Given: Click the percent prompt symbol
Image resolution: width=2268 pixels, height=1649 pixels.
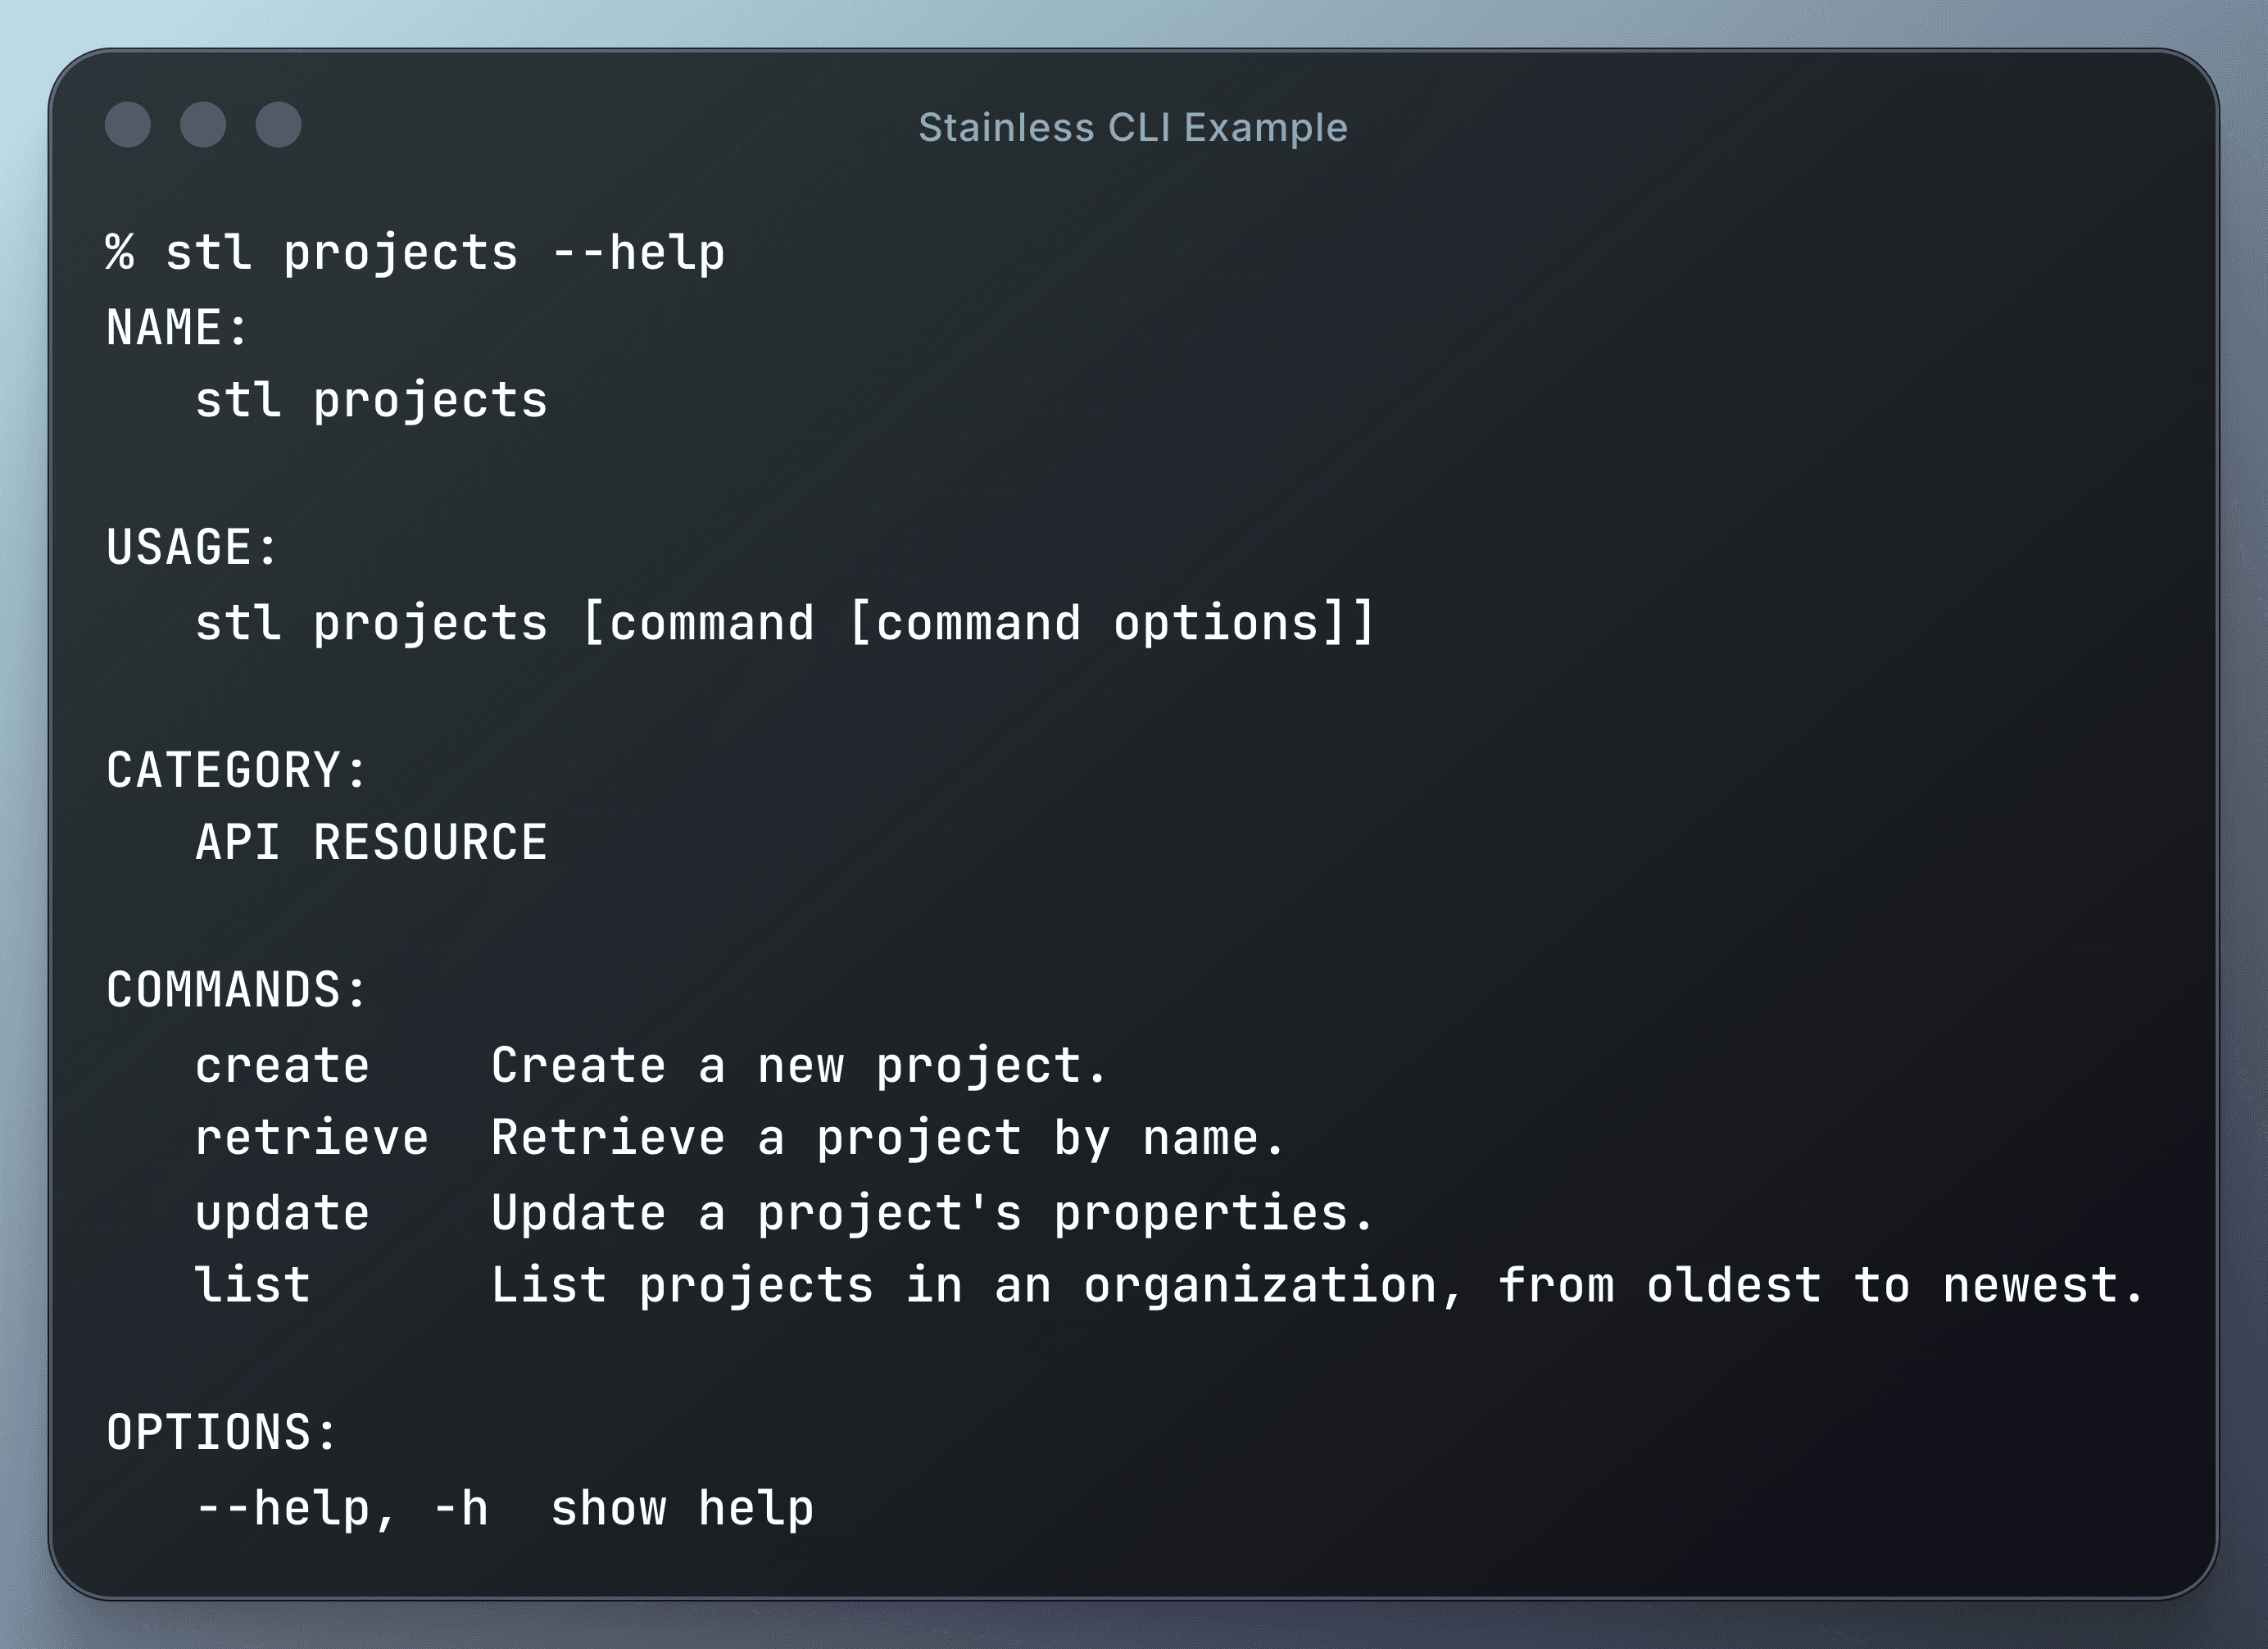Looking at the screenshot, I should (120, 252).
